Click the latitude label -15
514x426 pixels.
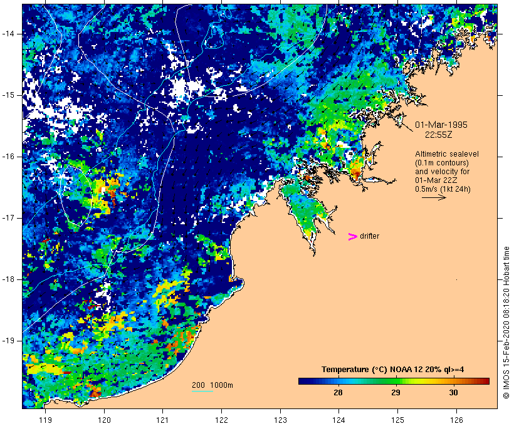pos(8,95)
